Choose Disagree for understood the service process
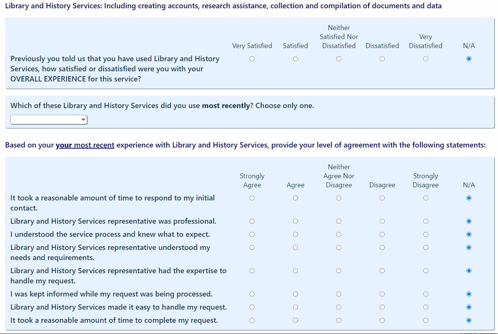The height and width of the screenshot is (334, 498). [382, 235]
